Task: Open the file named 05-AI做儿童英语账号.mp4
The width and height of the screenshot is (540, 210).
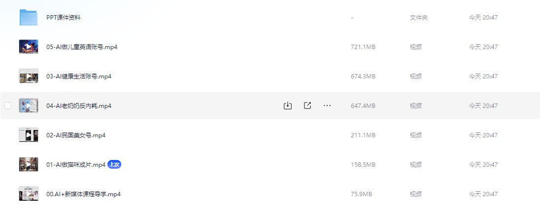Action: (82, 47)
